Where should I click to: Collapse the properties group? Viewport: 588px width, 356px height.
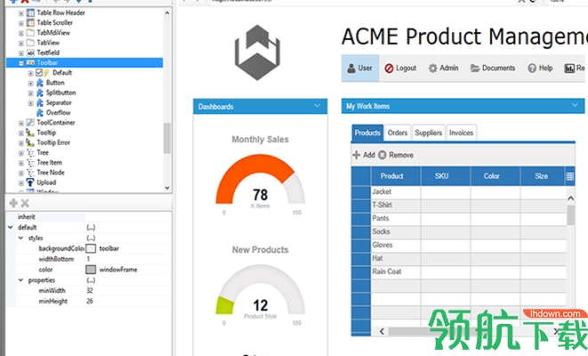point(21,279)
